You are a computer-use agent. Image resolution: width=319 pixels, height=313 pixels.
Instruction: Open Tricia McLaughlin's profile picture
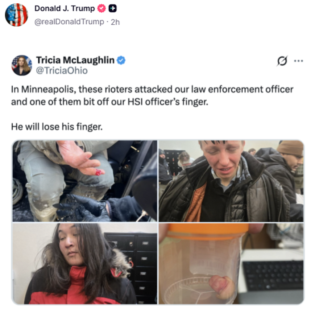pos(22,65)
